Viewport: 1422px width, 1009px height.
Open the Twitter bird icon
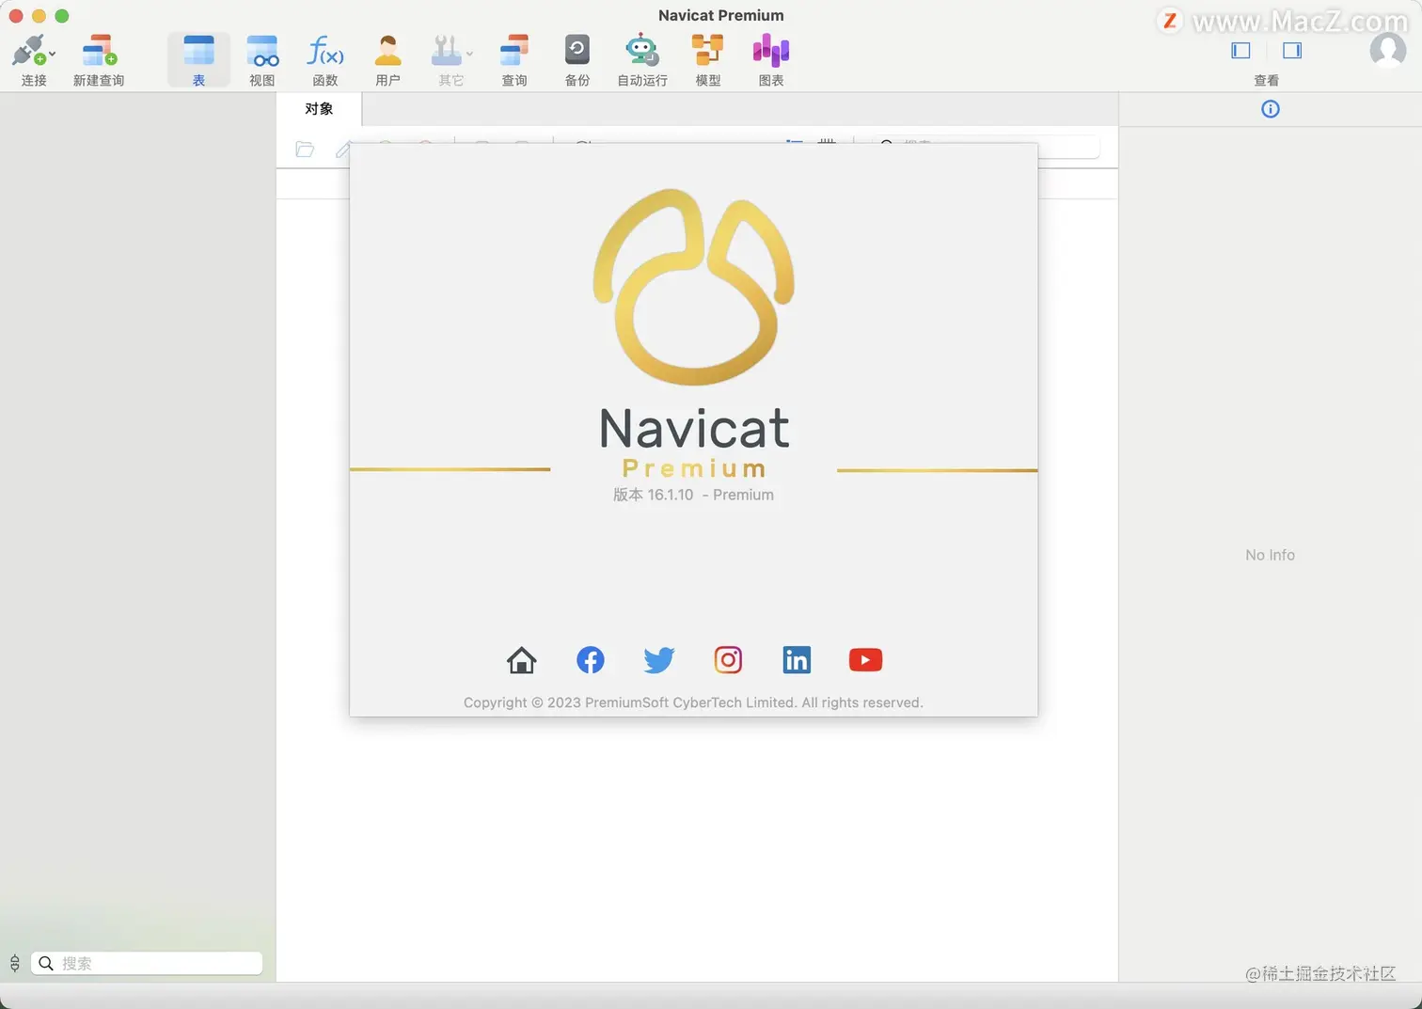659,660
